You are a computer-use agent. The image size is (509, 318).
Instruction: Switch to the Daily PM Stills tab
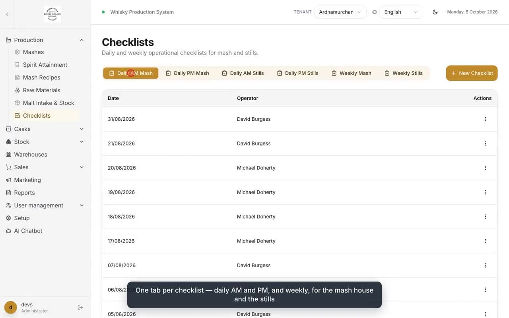(x=298, y=73)
